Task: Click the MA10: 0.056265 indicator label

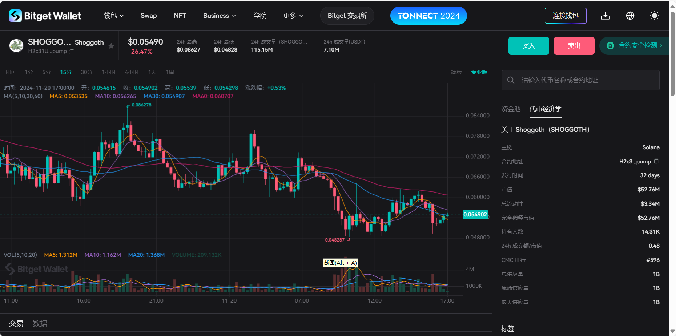Action: coord(116,96)
